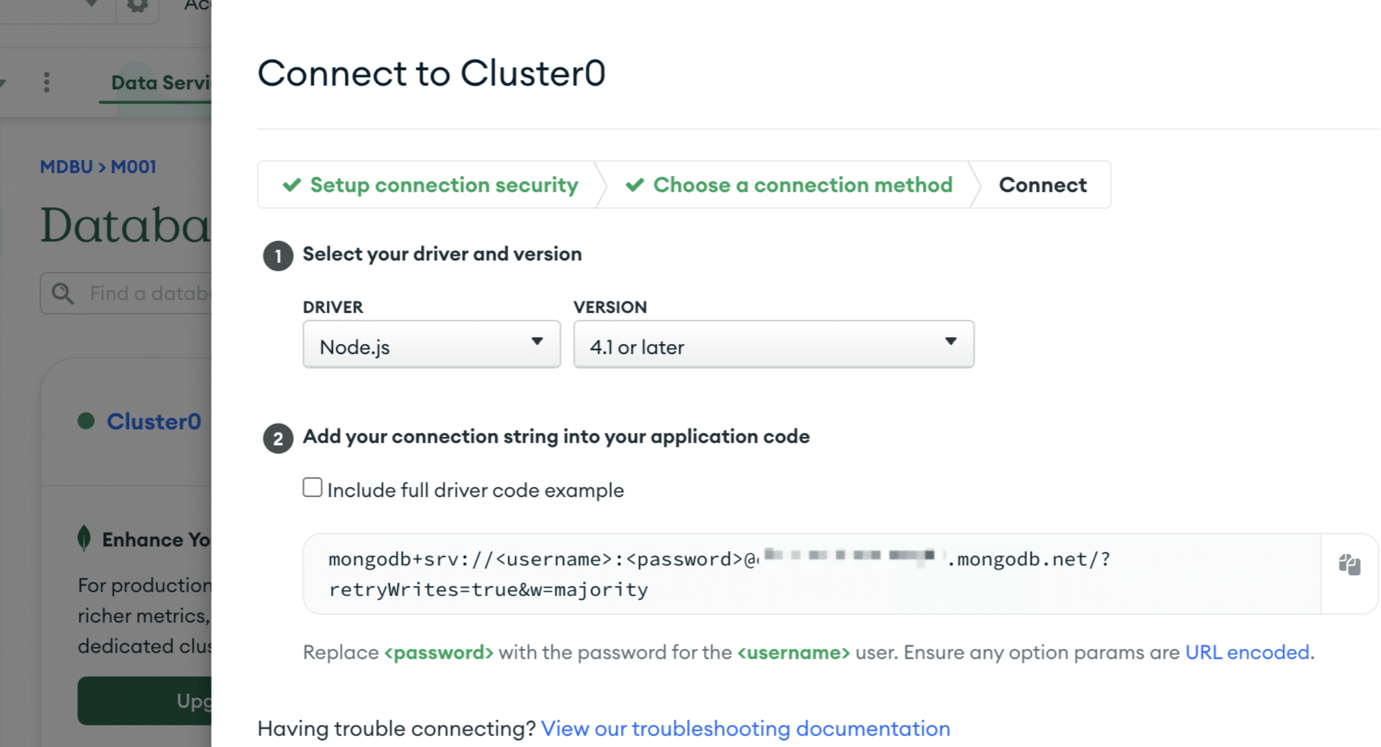The image size is (1381, 747).
Task: Open the dropdown arrow near the gear icon
Action: (92, 4)
